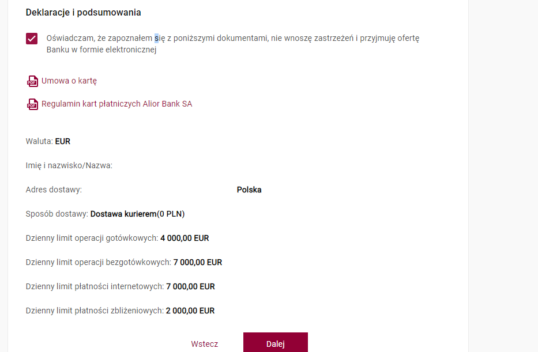The image size is (538, 352).
Task: Click the Imię i nazwisko/Nazwa label
Action: (69, 165)
